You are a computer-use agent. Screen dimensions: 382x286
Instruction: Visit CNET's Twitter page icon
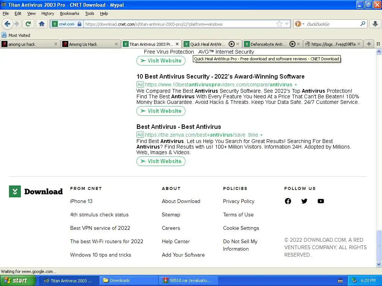(x=304, y=201)
